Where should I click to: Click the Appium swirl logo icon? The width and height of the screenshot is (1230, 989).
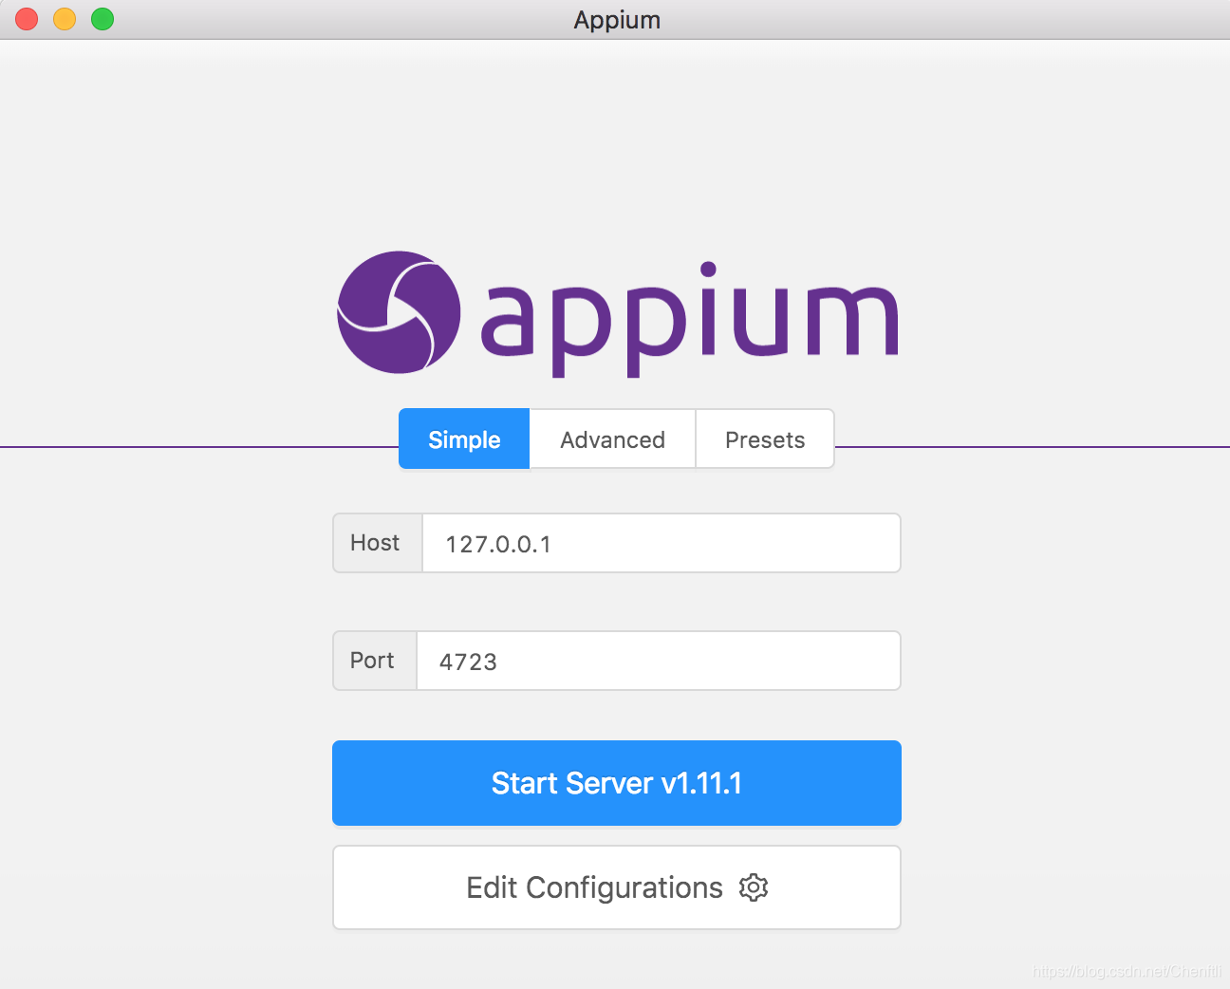point(399,312)
